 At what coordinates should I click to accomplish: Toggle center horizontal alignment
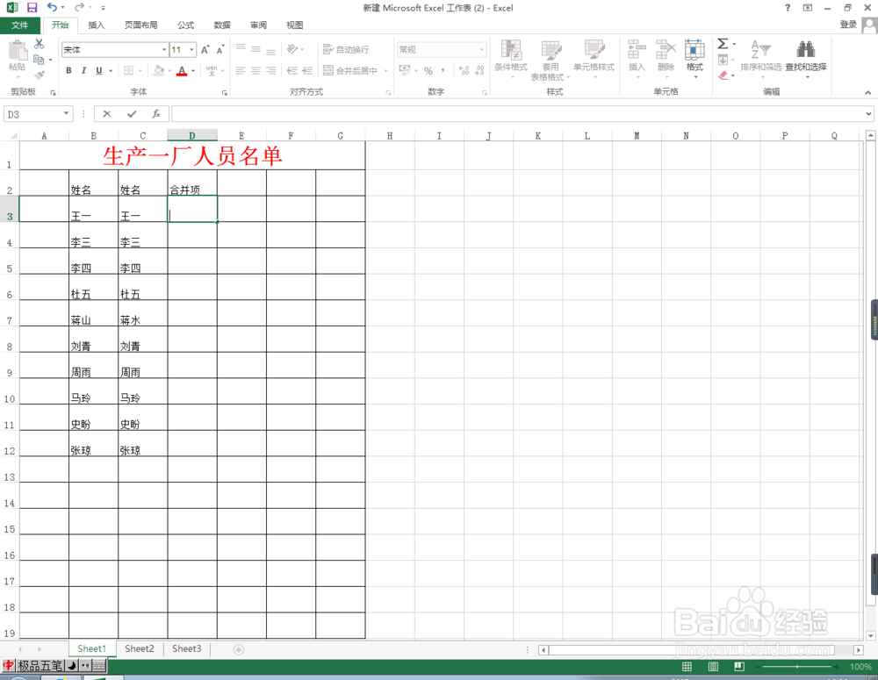[x=255, y=70]
